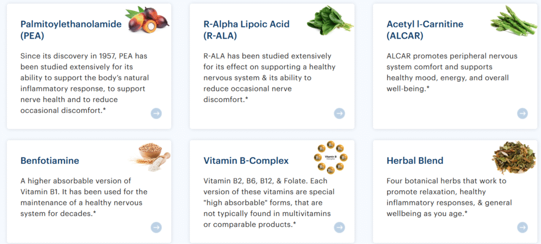
Task: Click the asparagus image
Action: [x=514, y=20]
